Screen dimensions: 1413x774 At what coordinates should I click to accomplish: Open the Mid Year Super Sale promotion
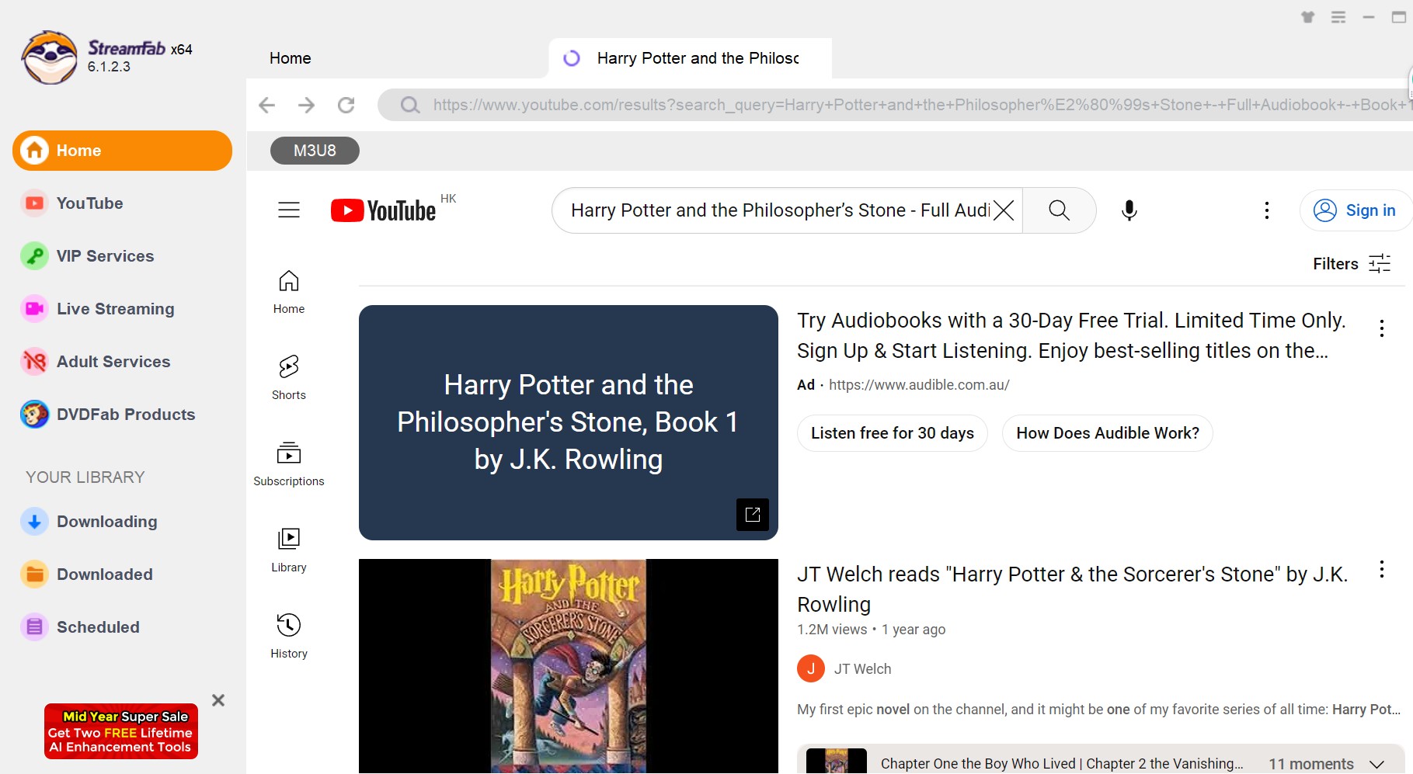click(121, 731)
